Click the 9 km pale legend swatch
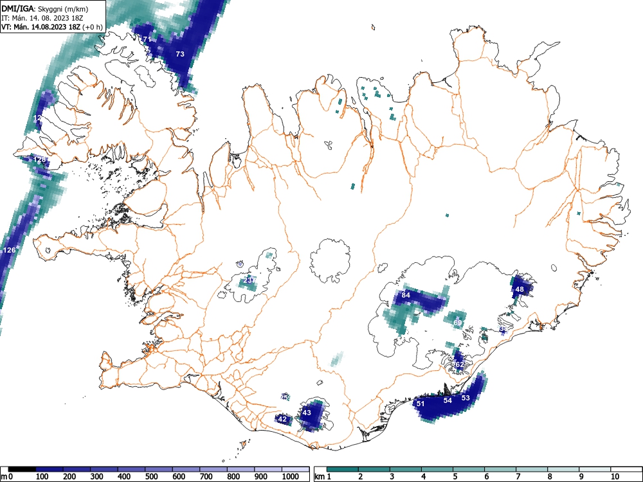Image resolution: width=643 pixels, height=482 pixels. [595, 469]
